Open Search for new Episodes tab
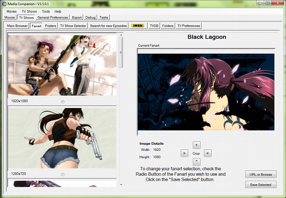 108,26
